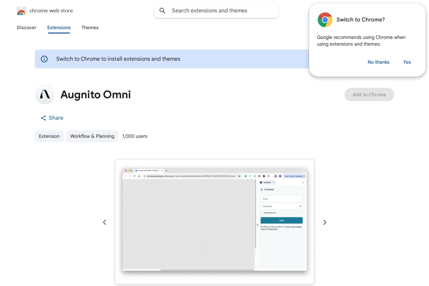The height and width of the screenshot is (286, 429).
Task: Click the info icon in the banner
Action: [x=44, y=59]
